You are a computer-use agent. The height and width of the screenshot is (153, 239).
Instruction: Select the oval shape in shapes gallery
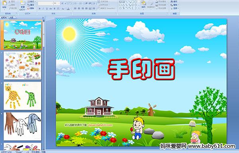click(135, 2)
